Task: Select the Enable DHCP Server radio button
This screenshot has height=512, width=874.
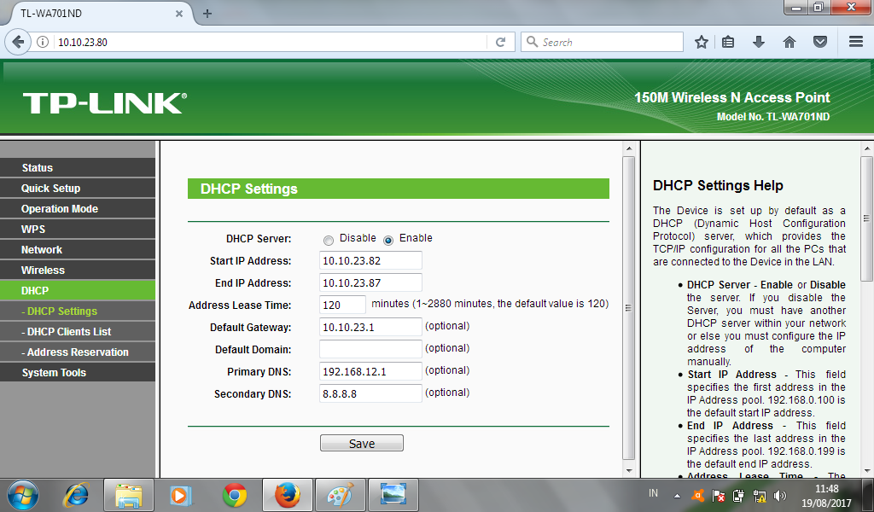Action: click(388, 240)
